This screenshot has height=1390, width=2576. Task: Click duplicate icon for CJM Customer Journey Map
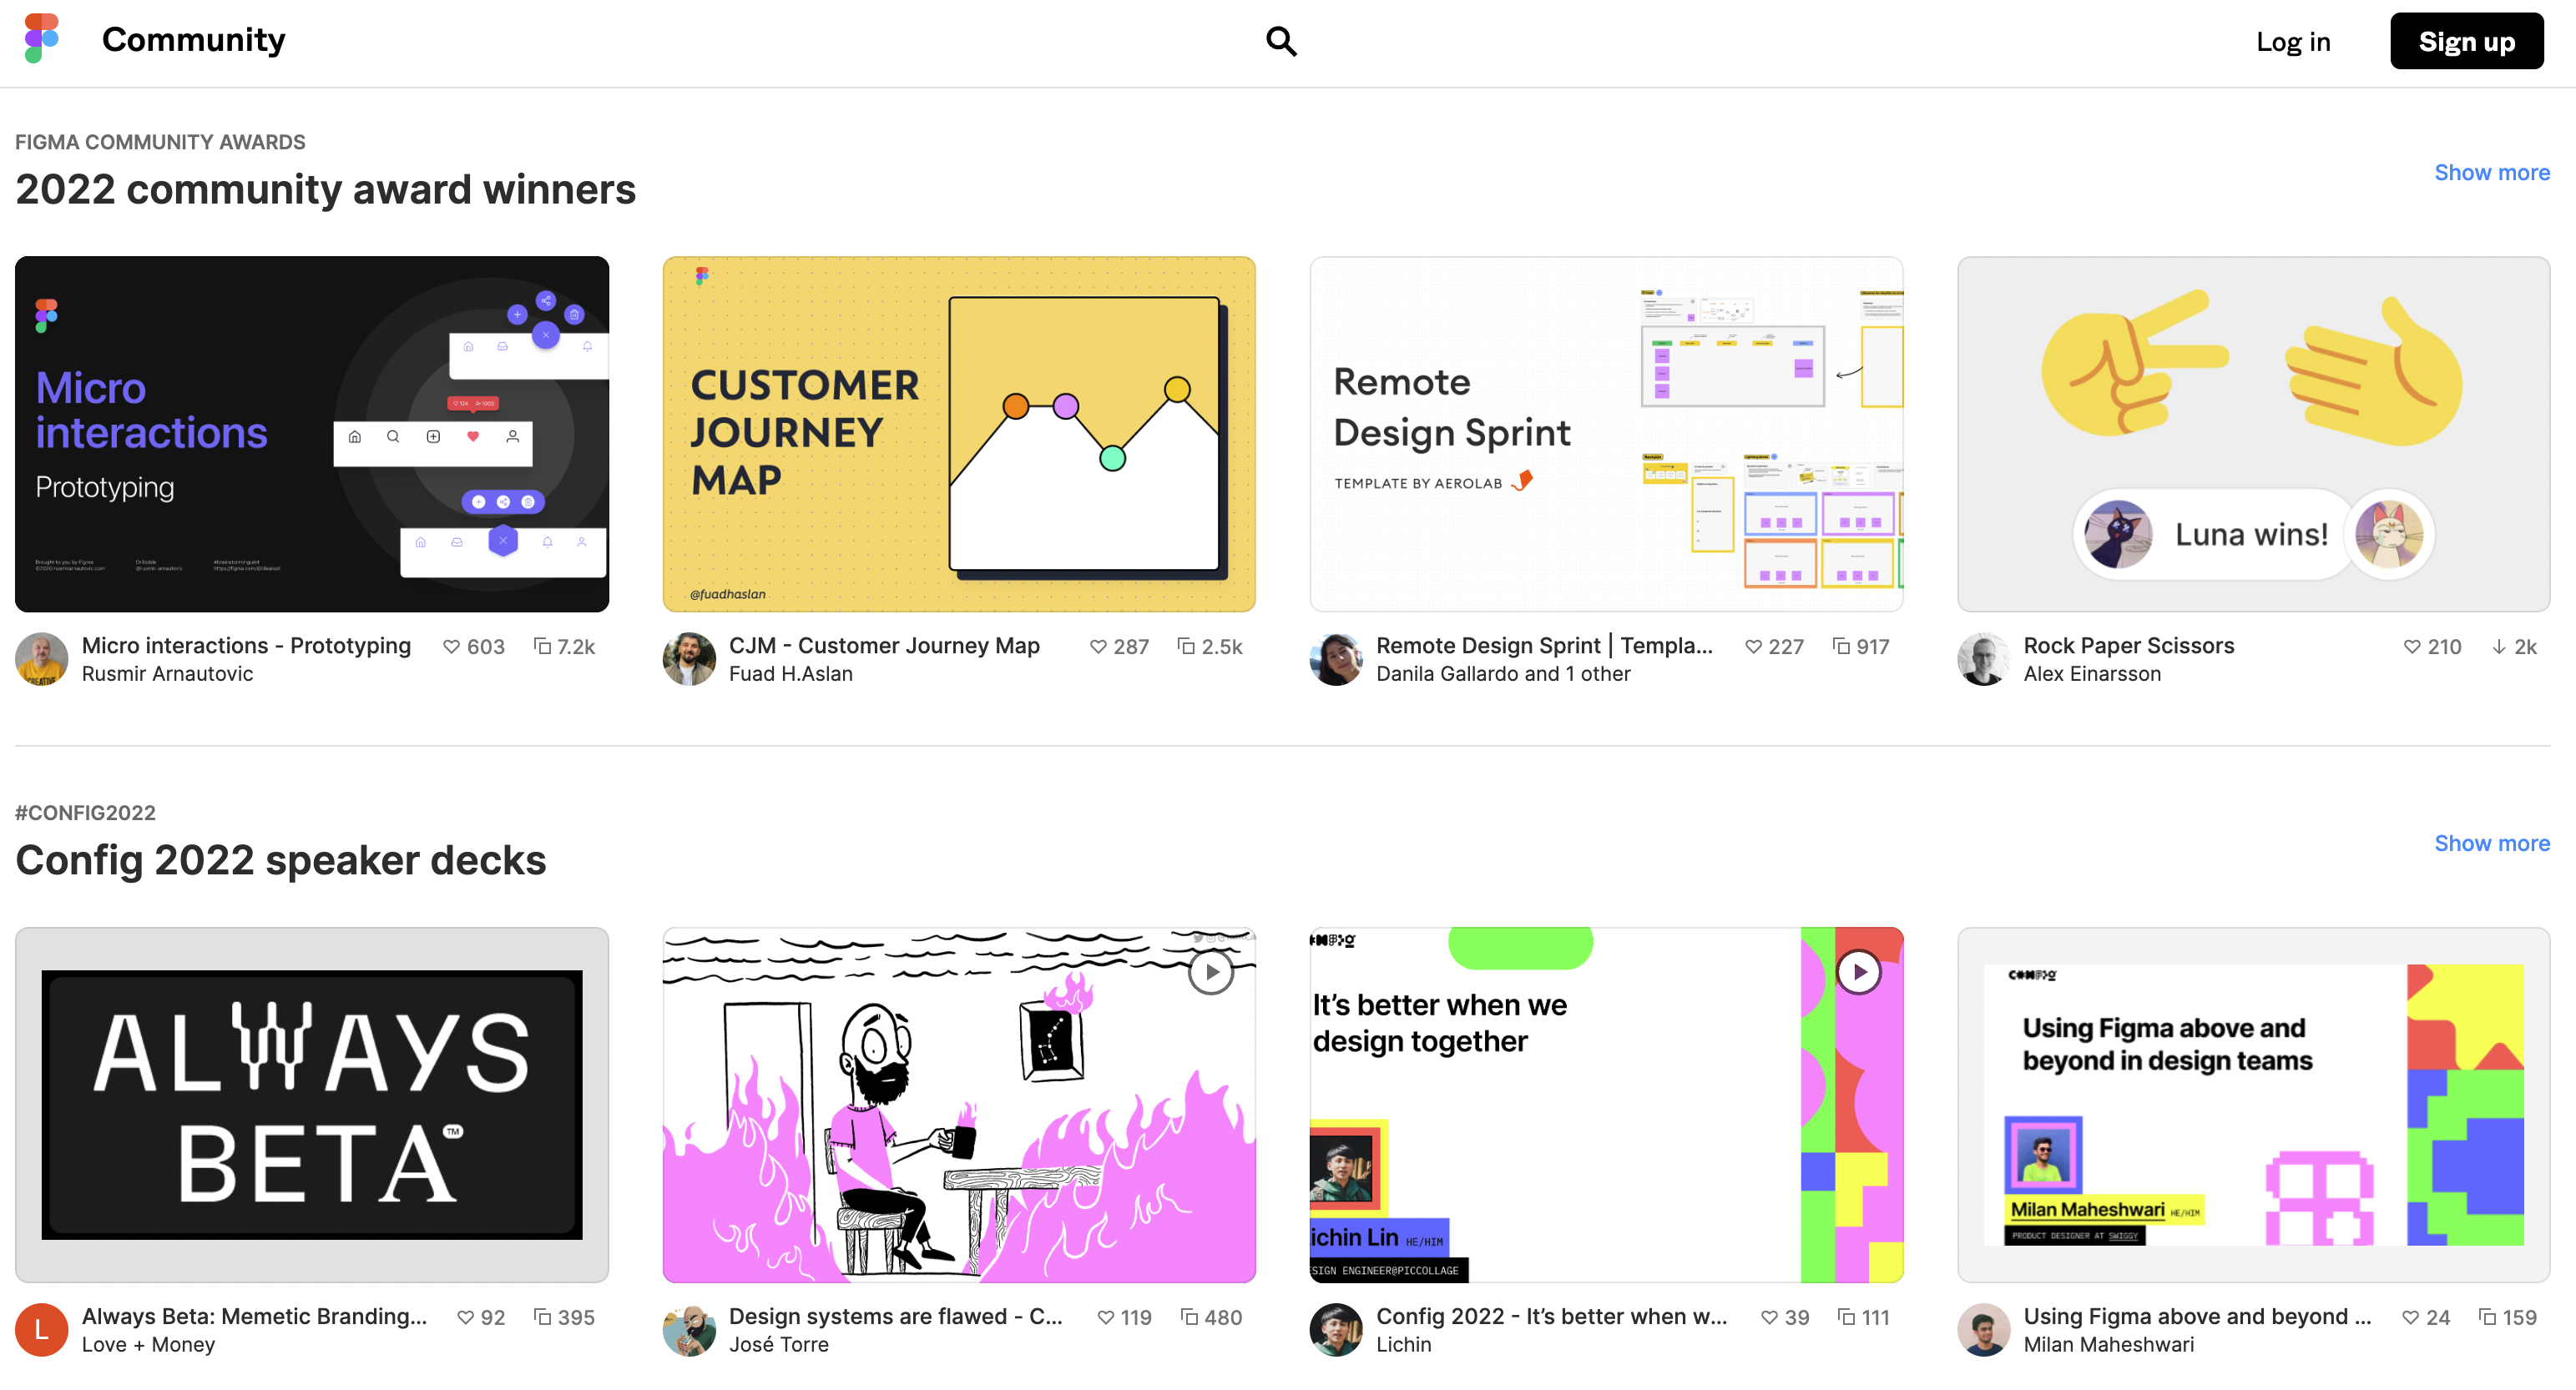click(1186, 647)
